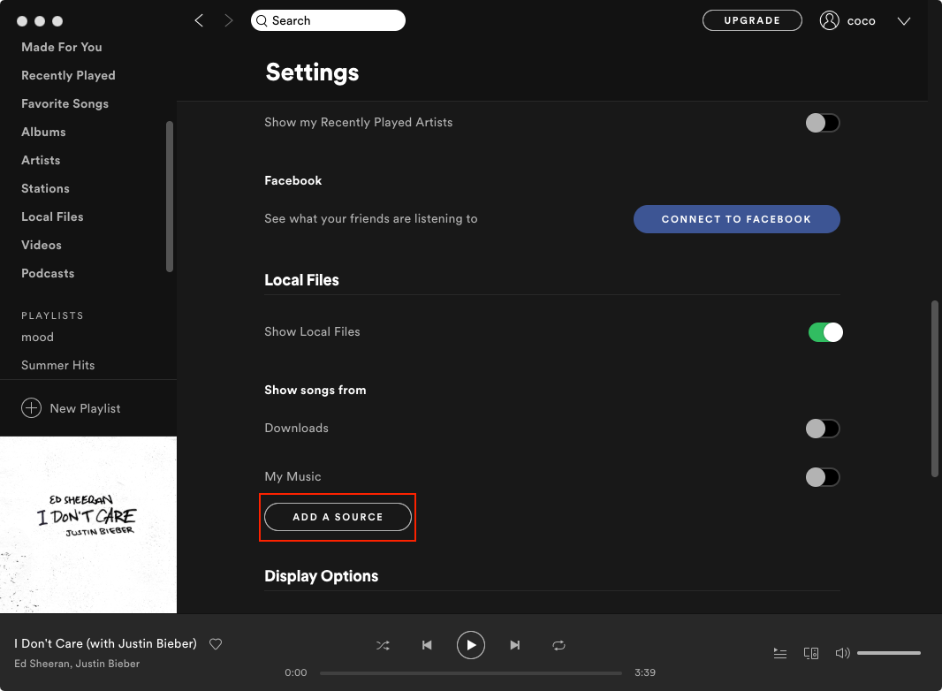Disable the Show Local Files switch
The width and height of the screenshot is (942, 691).
[x=825, y=331]
